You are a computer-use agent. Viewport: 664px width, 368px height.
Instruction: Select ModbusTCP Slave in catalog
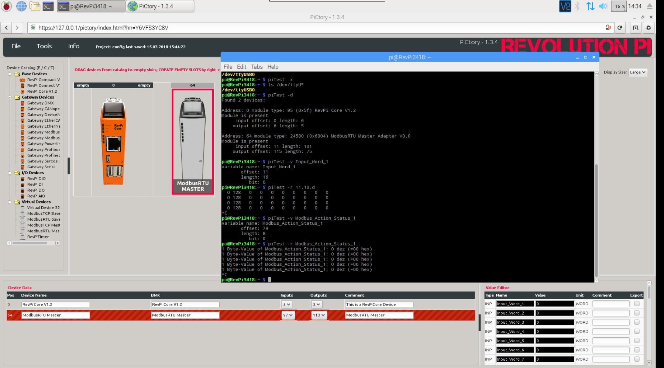(44, 214)
